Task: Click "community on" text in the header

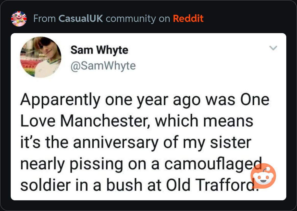Action: 138,19
